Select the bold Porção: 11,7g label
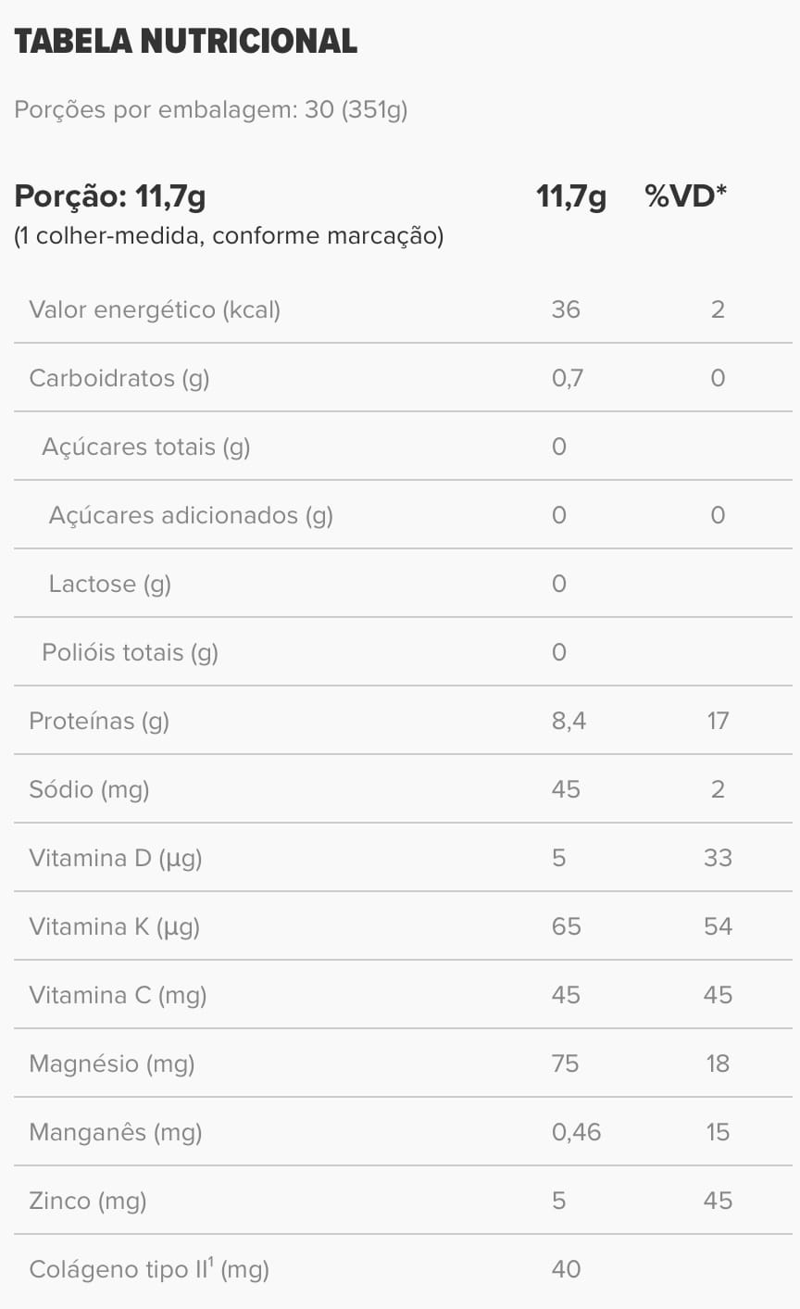The height and width of the screenshot is (1309, 800). pos(110,196)
